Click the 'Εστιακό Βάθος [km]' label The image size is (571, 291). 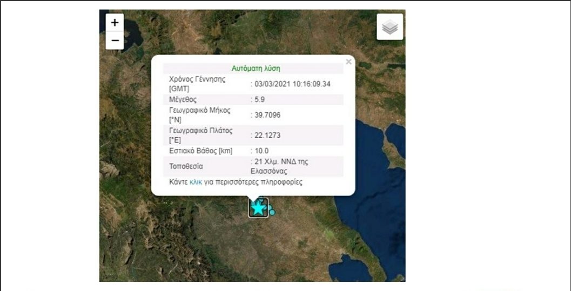200,151
